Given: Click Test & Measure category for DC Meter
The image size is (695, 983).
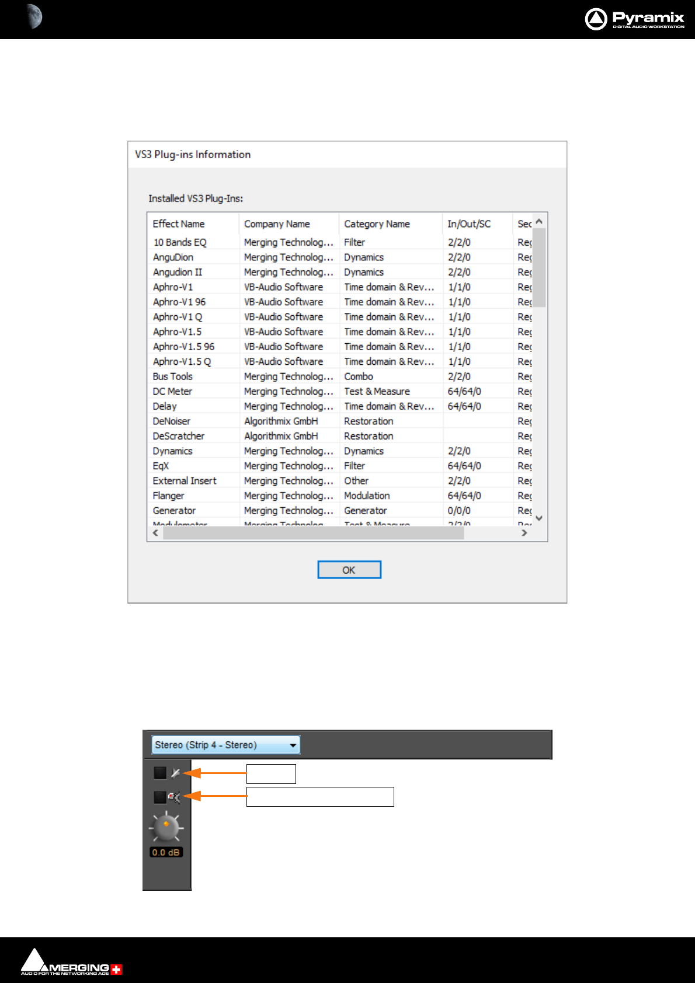Looking at the screenshot, I should [x=377, y=391].
